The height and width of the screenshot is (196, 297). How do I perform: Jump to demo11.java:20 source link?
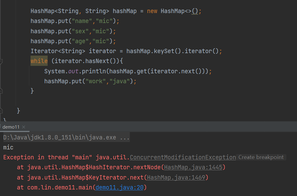120,188
